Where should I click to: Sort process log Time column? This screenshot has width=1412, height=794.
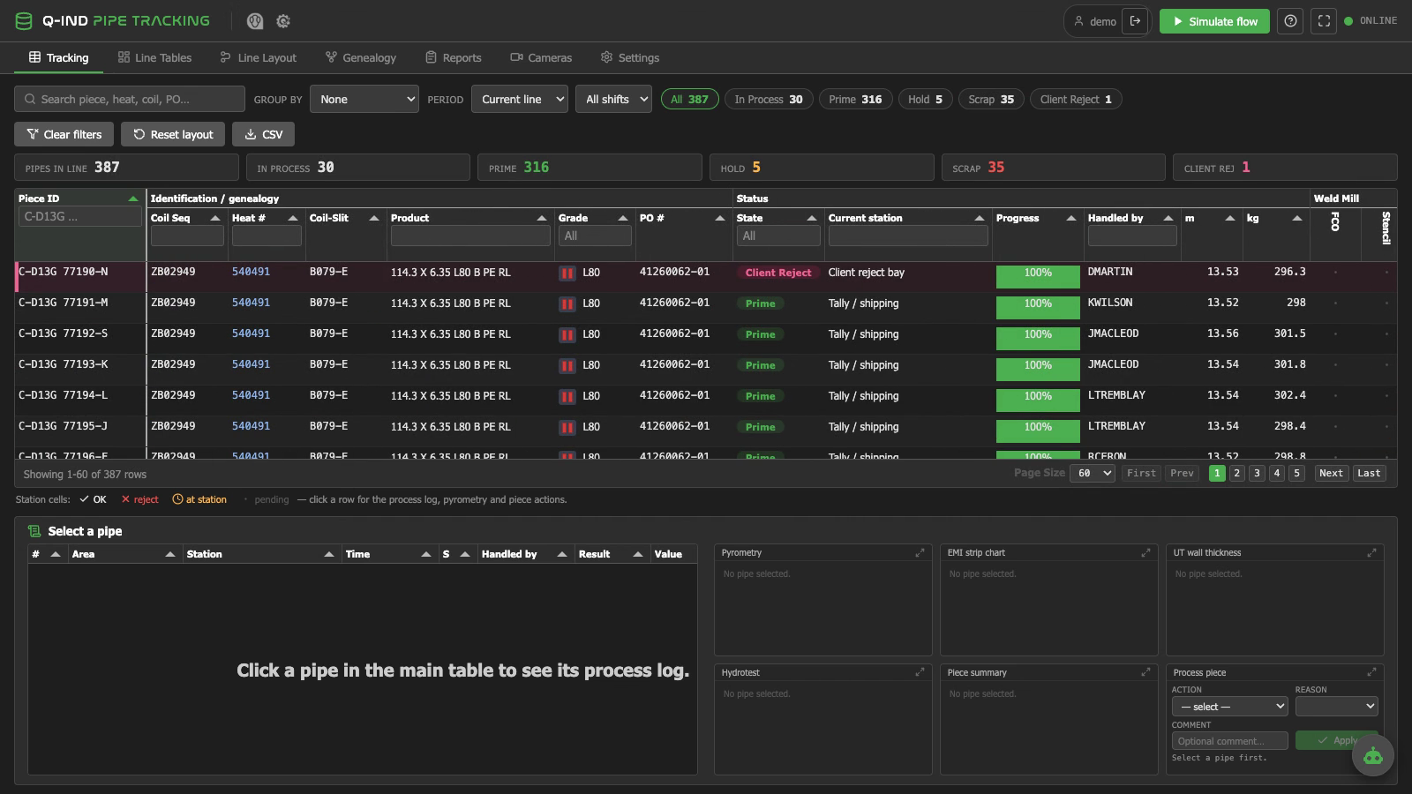point(425,554)
